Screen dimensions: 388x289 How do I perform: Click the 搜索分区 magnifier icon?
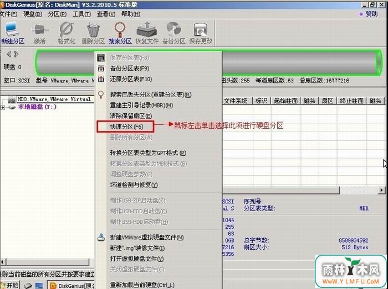(120, 29)
